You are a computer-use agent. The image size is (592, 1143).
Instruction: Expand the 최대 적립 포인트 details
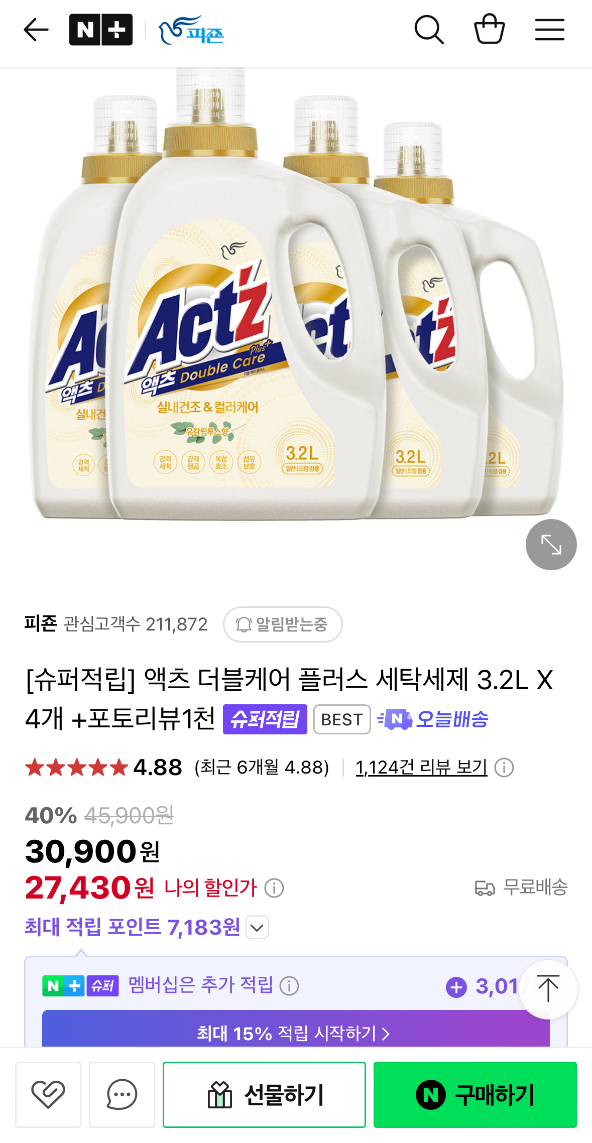tap(257, 927)
